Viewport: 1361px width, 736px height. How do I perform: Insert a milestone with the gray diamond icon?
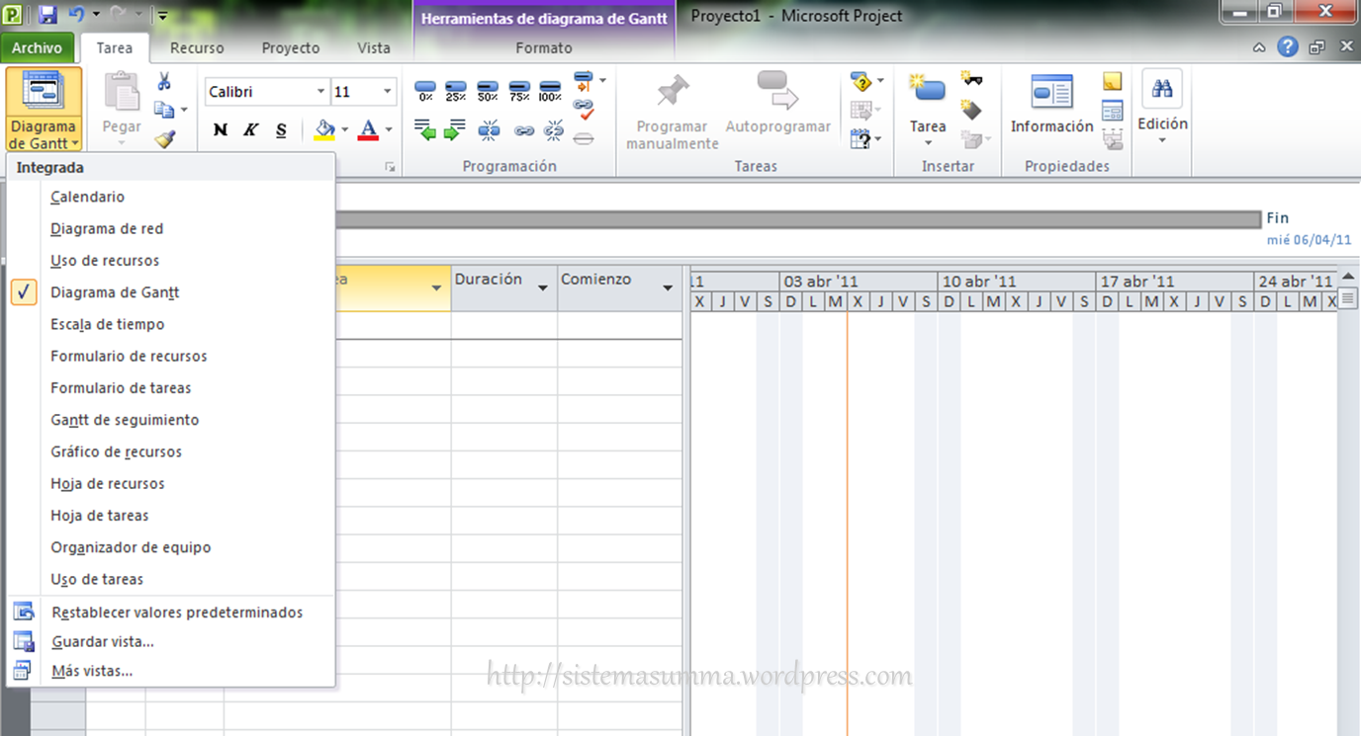click(972, 109)
